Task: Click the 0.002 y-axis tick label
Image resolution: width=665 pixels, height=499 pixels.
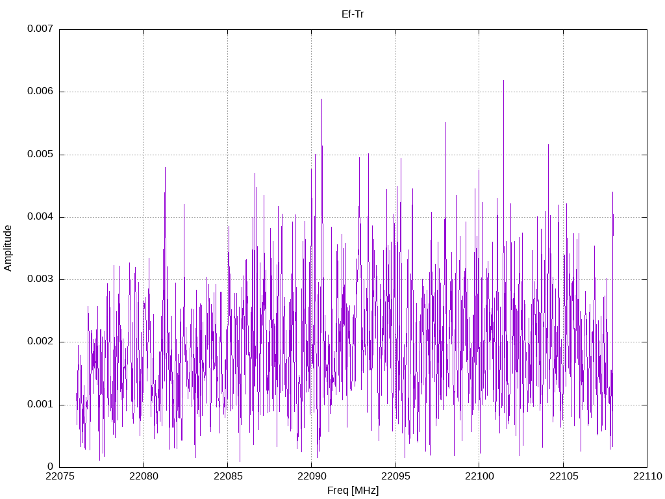Action: [x=40, y=342]
